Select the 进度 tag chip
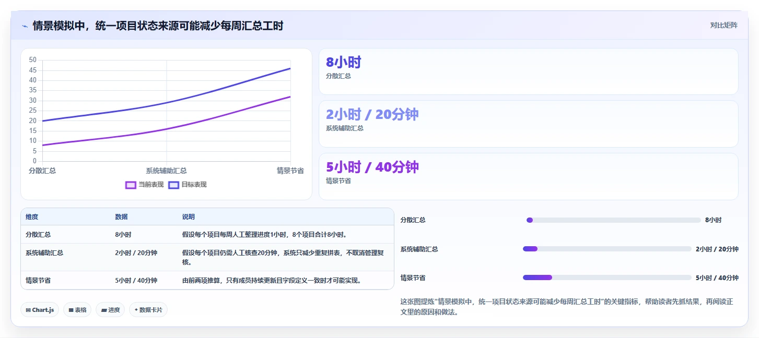This screenshot has width=759, height=338. point(110,310)
